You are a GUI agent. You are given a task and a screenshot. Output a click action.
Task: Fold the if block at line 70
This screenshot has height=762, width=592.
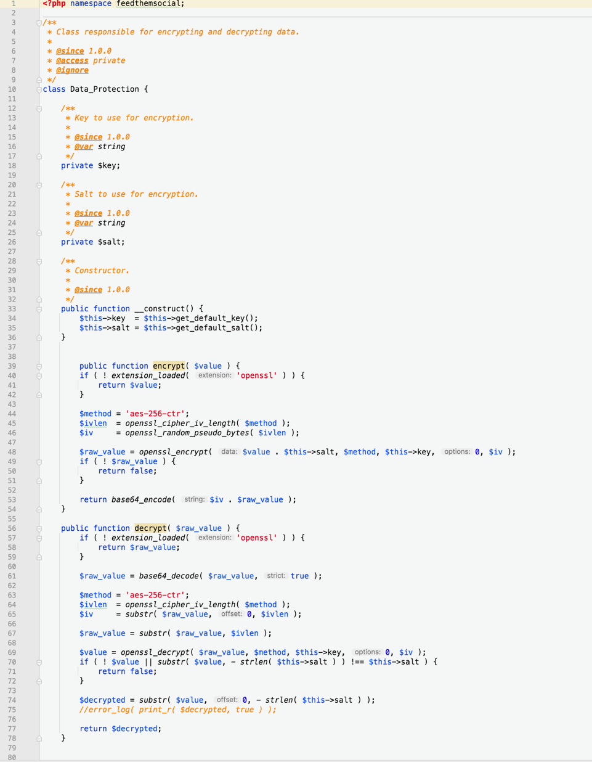(x=39, y=662)
